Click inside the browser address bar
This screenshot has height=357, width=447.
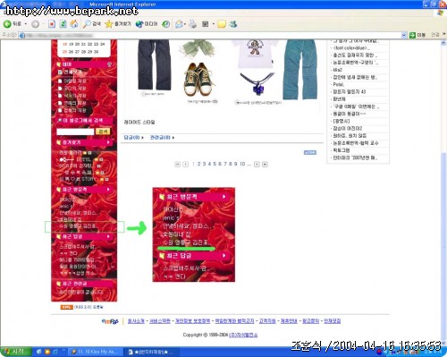coord(210,35)
